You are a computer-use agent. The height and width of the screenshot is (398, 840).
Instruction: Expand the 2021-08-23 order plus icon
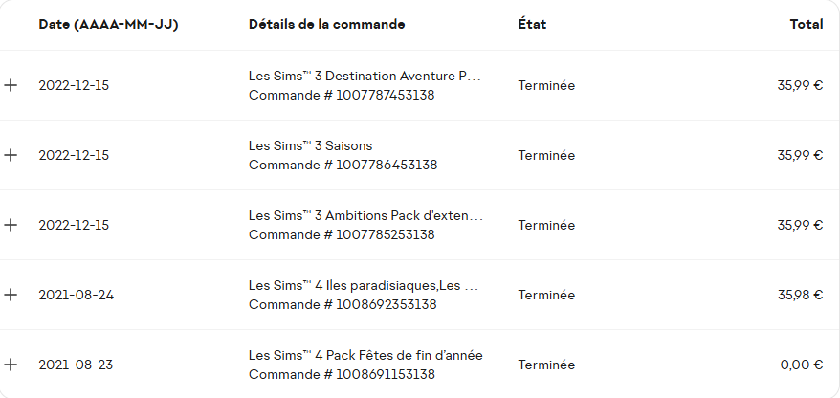tap(11, 365)
